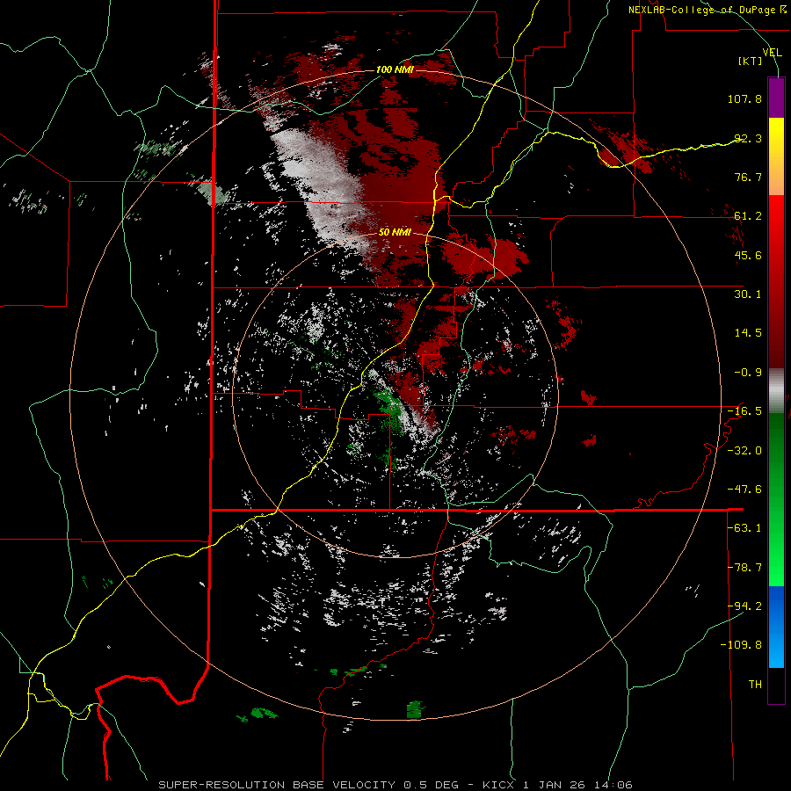Viewport: 791px width, 791px height.
Task: Click the -63.1 velocity scale value
Action: pos(744,528)
